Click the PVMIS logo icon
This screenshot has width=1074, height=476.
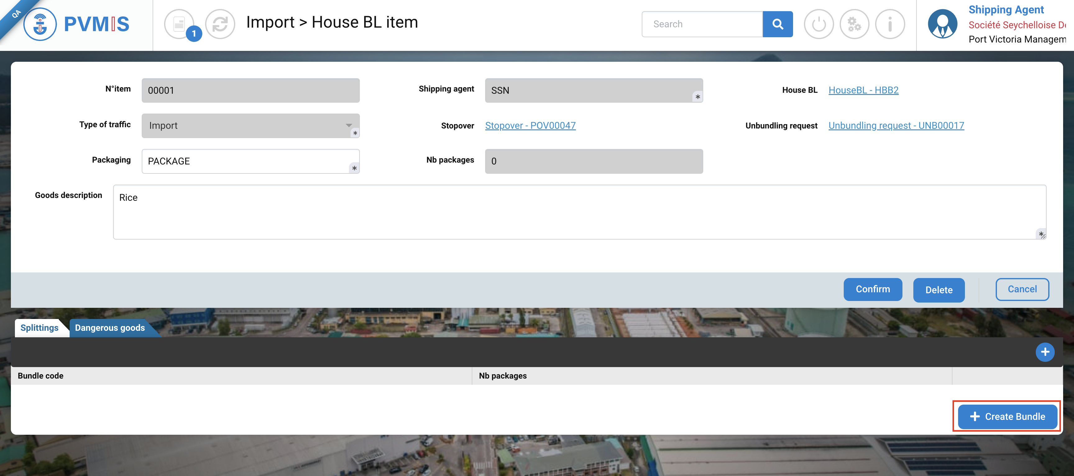(x=40, y=24)
